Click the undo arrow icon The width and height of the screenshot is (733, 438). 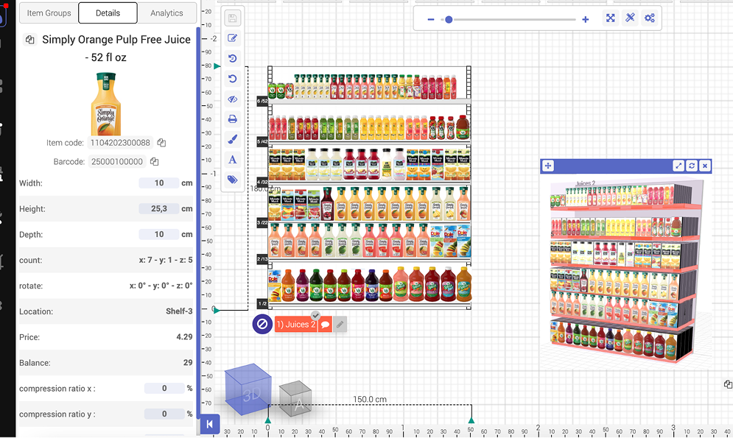tap(232, 79)
